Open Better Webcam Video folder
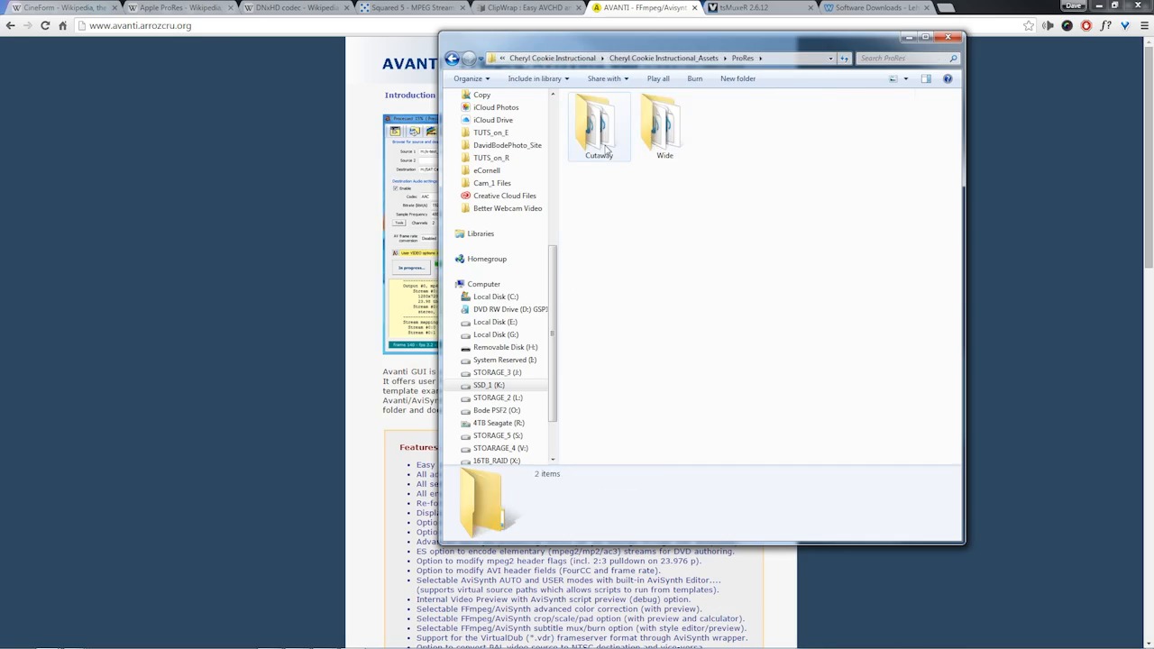The height and width of the screenshot is (649, 1154). (508, 208)
